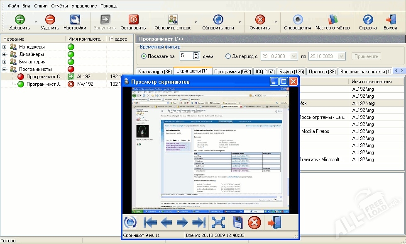This screenshot has width=406, height=244.
Task: Click the red Удалить (Delete) icon
Action: (50, 20)
